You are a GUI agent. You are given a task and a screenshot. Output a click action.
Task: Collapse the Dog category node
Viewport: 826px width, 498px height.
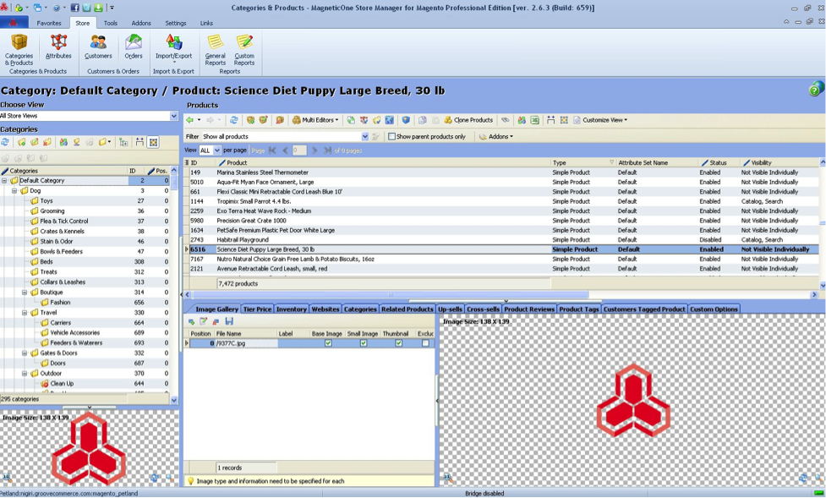pos(14,191)
